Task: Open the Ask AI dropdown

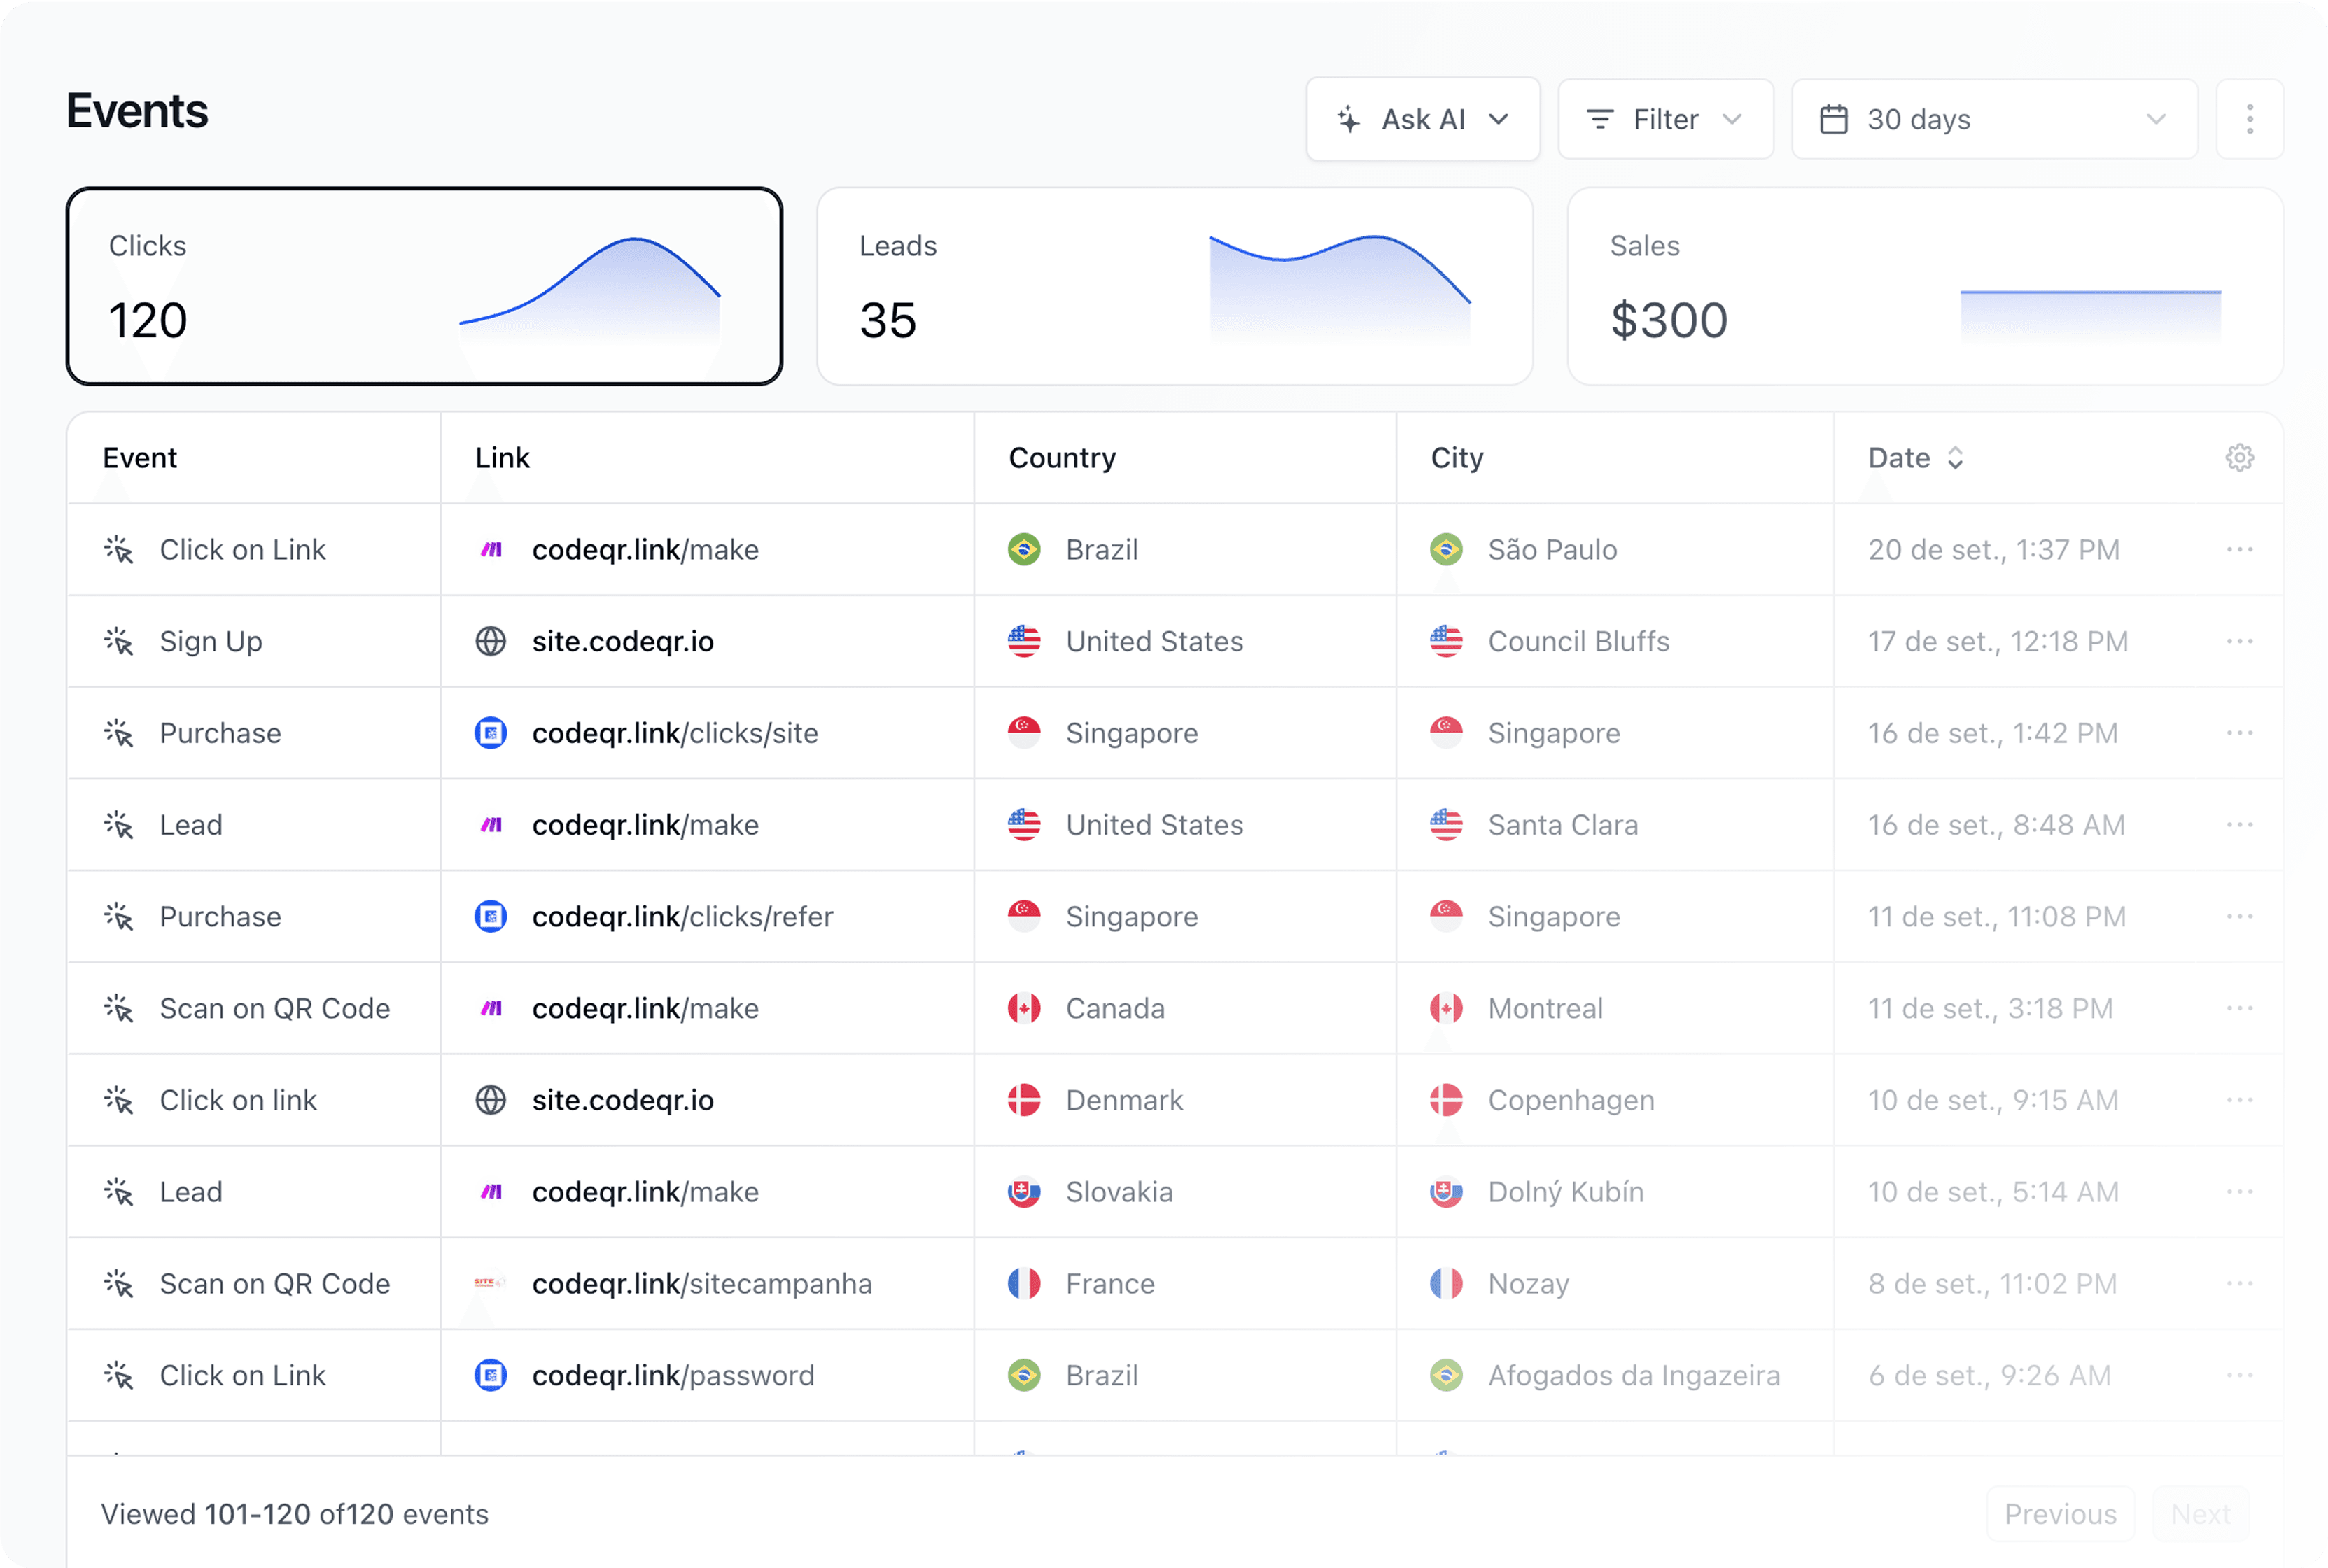Action: [x=1422, y=119]
